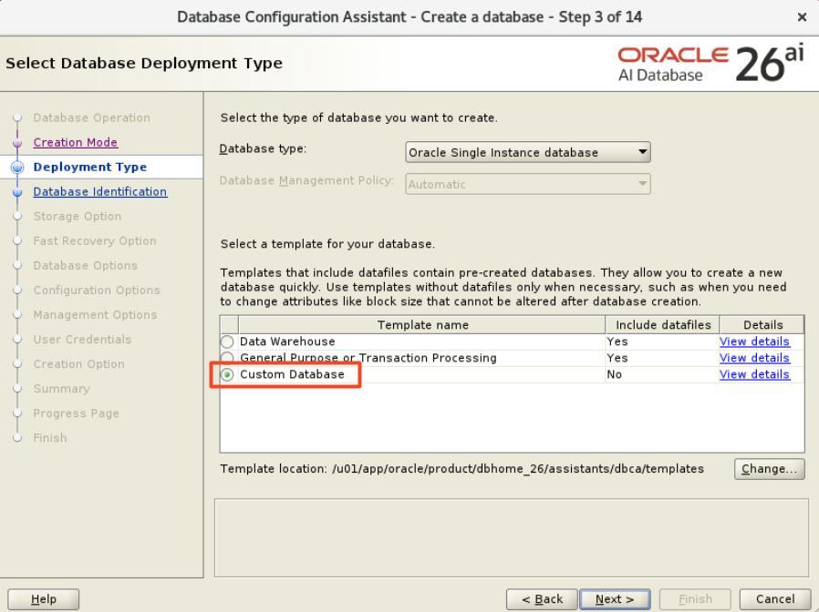Click the Change... template location button
The height and width of the screenshot is (612, 819).
point(769,469)
